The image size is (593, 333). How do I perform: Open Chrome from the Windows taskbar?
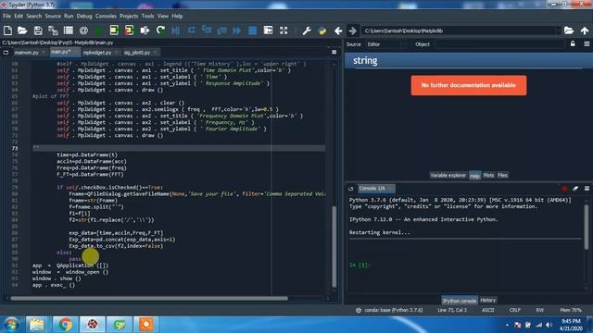point(65,325)
